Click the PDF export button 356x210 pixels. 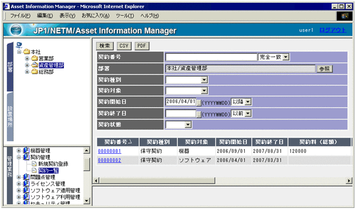pyautogui.click(x=142, y=46)
